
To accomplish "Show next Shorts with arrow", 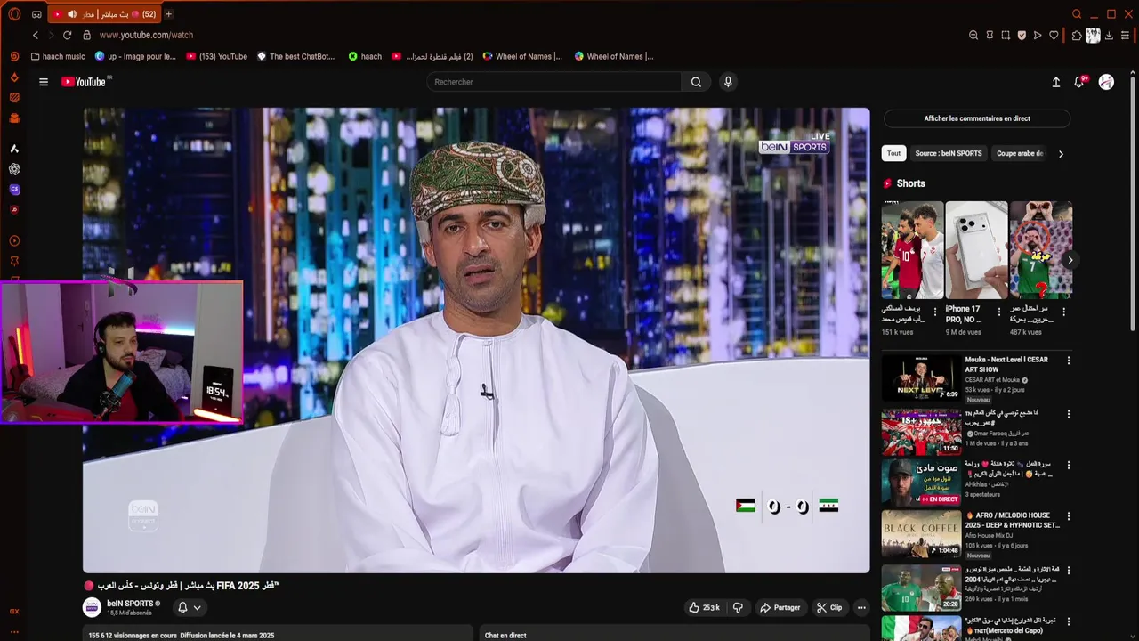I will tap(1070, 260).
